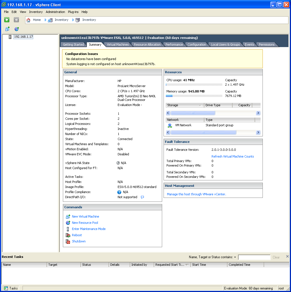
Task: Open the Edit menu
Action: click(14, 12)
